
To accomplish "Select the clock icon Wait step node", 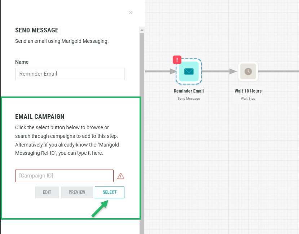I will (248, 71).
